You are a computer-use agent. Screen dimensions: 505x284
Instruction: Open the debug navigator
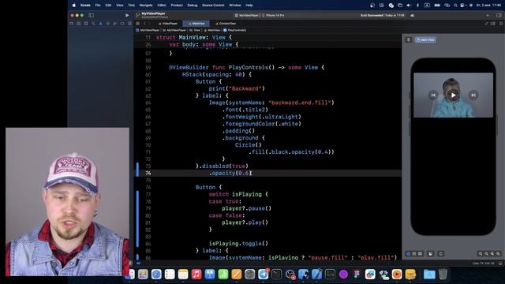pos(115,24)
